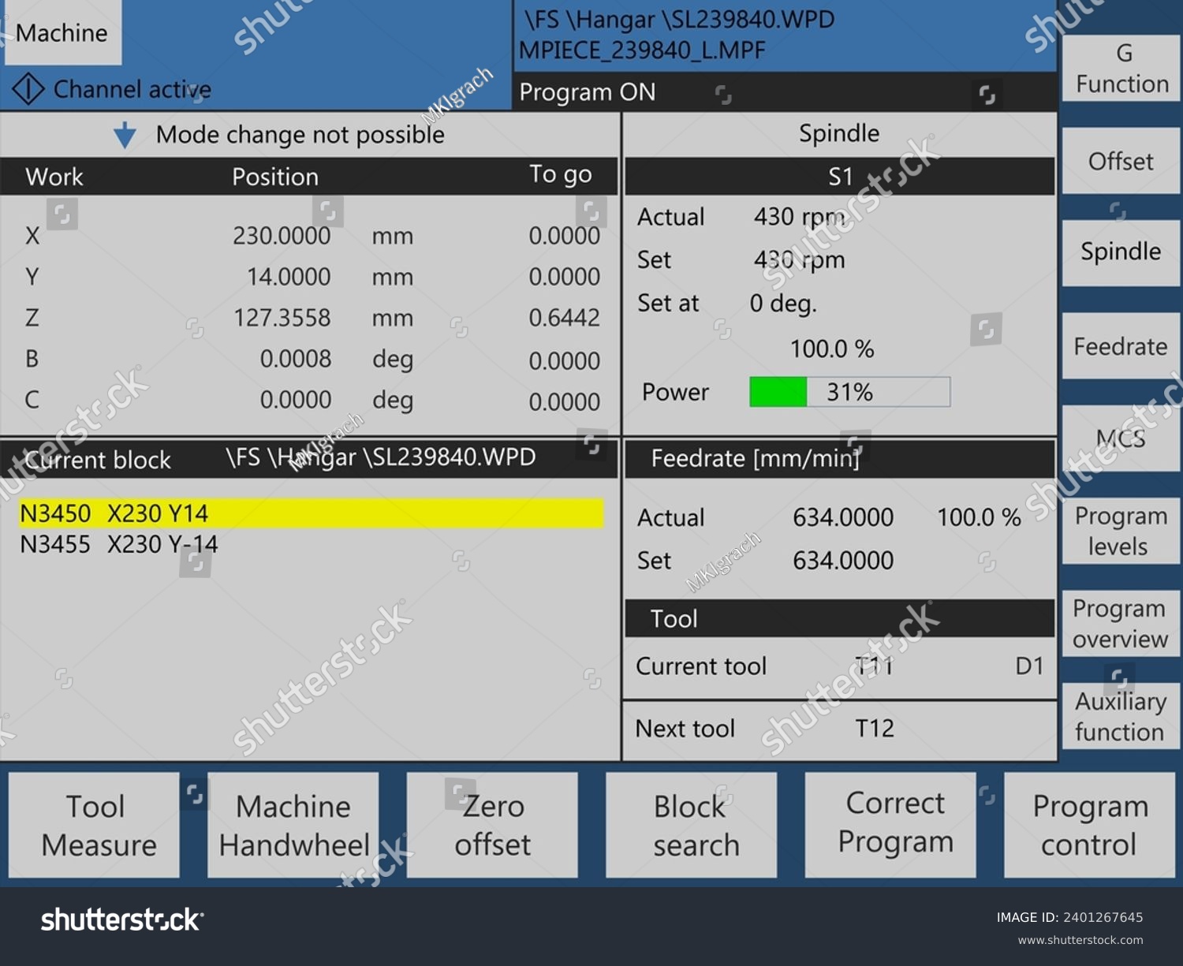1183x966 pixels.
Task: Click the spindle Power bar
Action: (x=849, y=392)
